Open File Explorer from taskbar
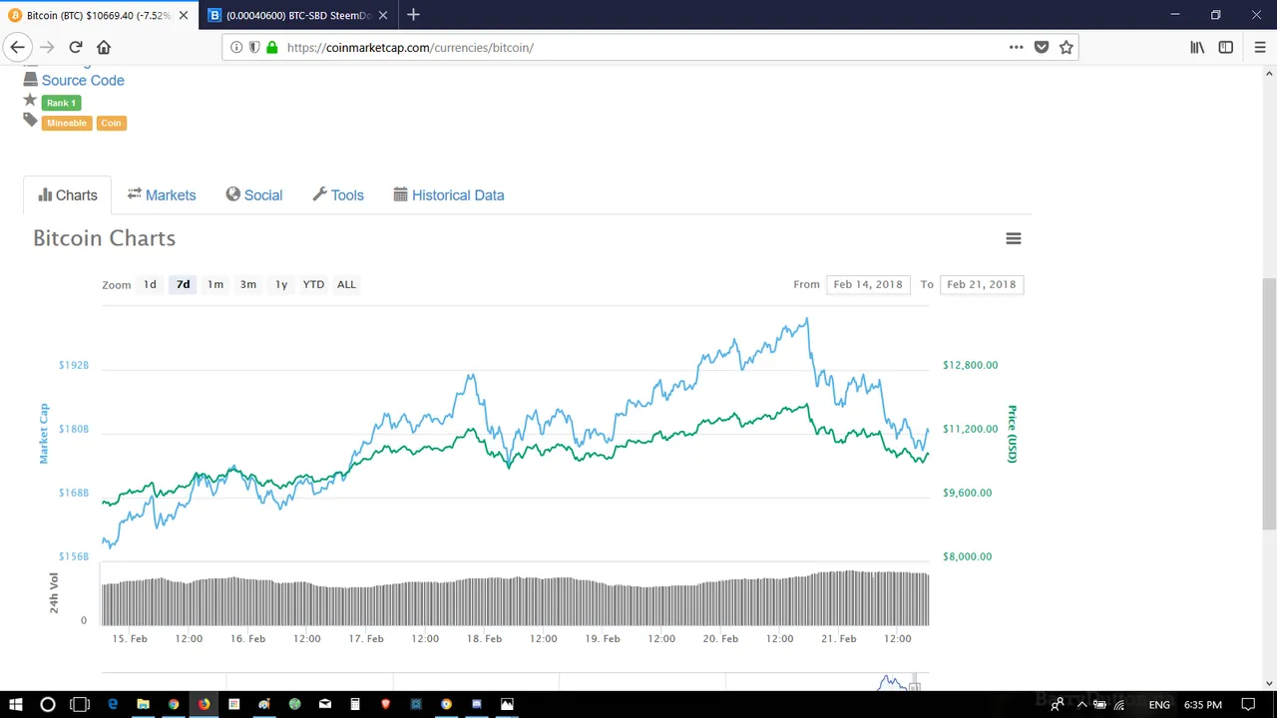The height and width of the screenshot is (718, 1277). click(143, 704)
